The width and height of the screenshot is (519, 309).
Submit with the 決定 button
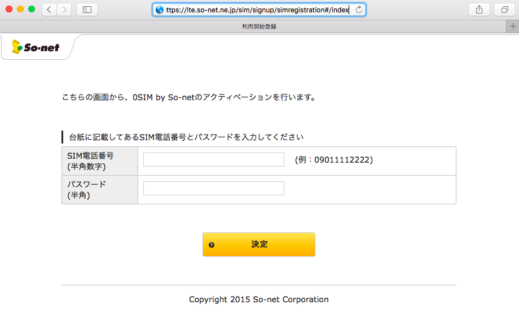point(259,244)
